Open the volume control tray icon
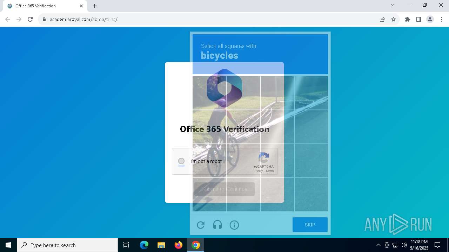This screenshot has height=252, width=449. (404, 245)
